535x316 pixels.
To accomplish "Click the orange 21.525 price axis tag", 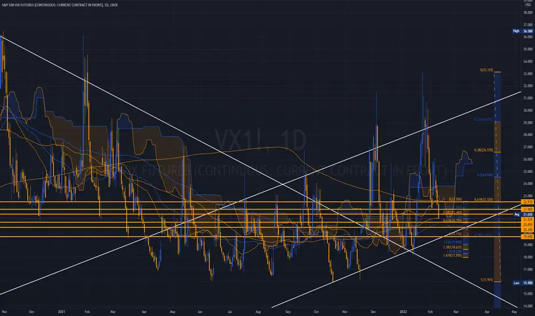I will point(528,220).
